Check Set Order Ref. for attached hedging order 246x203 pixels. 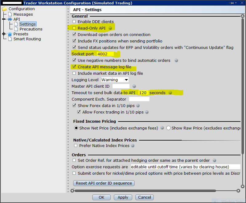pyautogui.click(x=74, y=160)
